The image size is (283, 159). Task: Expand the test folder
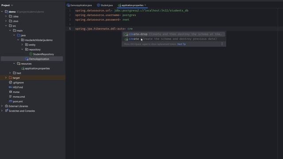[10, 73]
